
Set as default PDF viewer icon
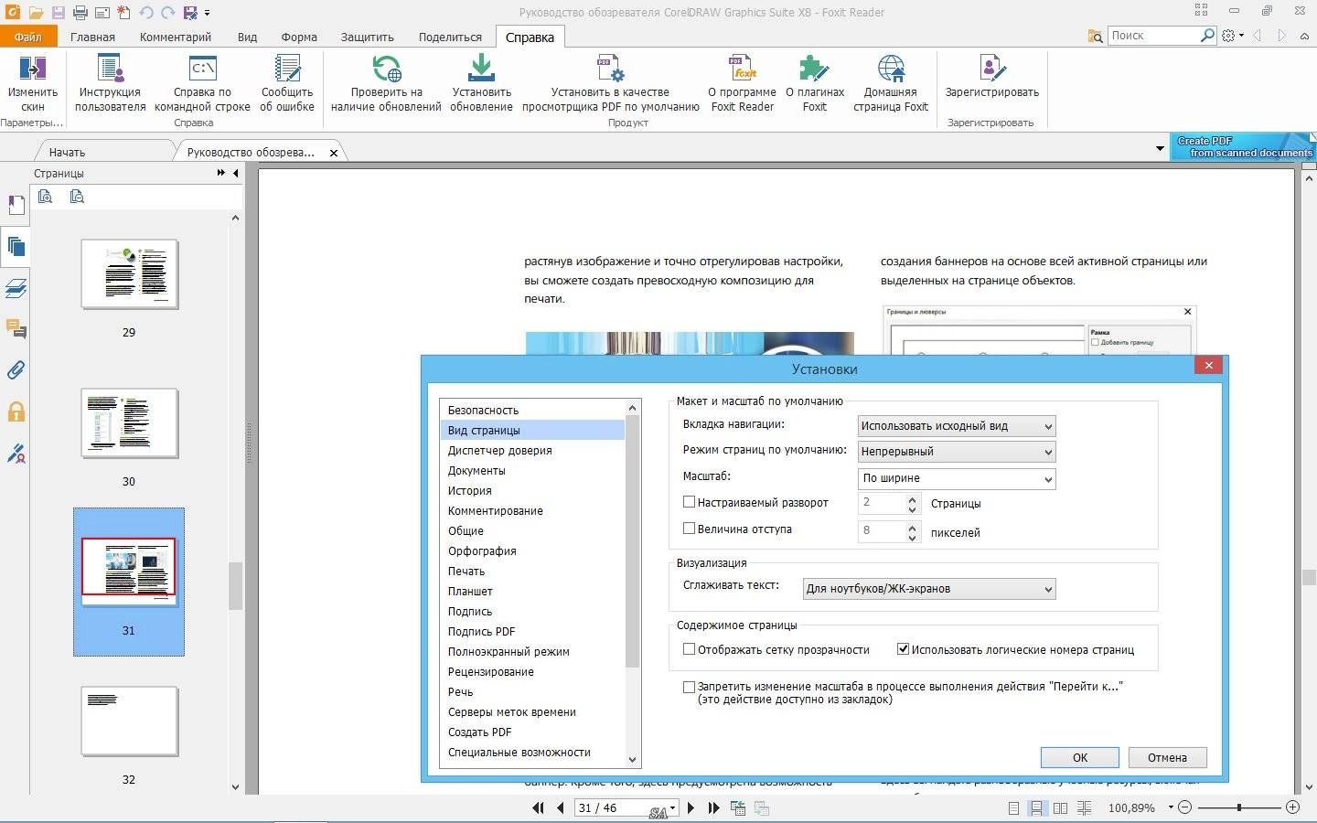tap(610, 69)
